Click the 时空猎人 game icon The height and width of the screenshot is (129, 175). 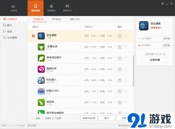(41, 80)
